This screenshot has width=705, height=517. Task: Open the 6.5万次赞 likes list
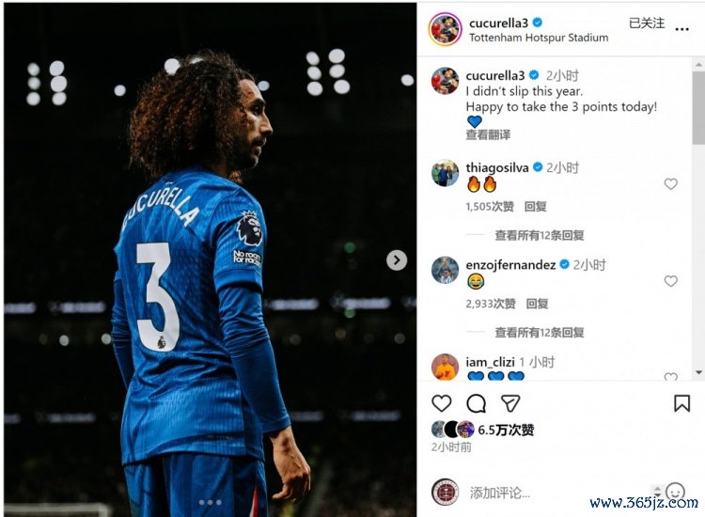[x=506, y=431]
